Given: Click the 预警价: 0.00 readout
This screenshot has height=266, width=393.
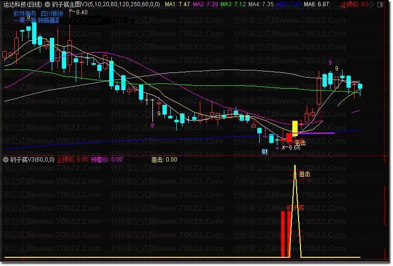Looking at the screenshot, I should (107, 160).
